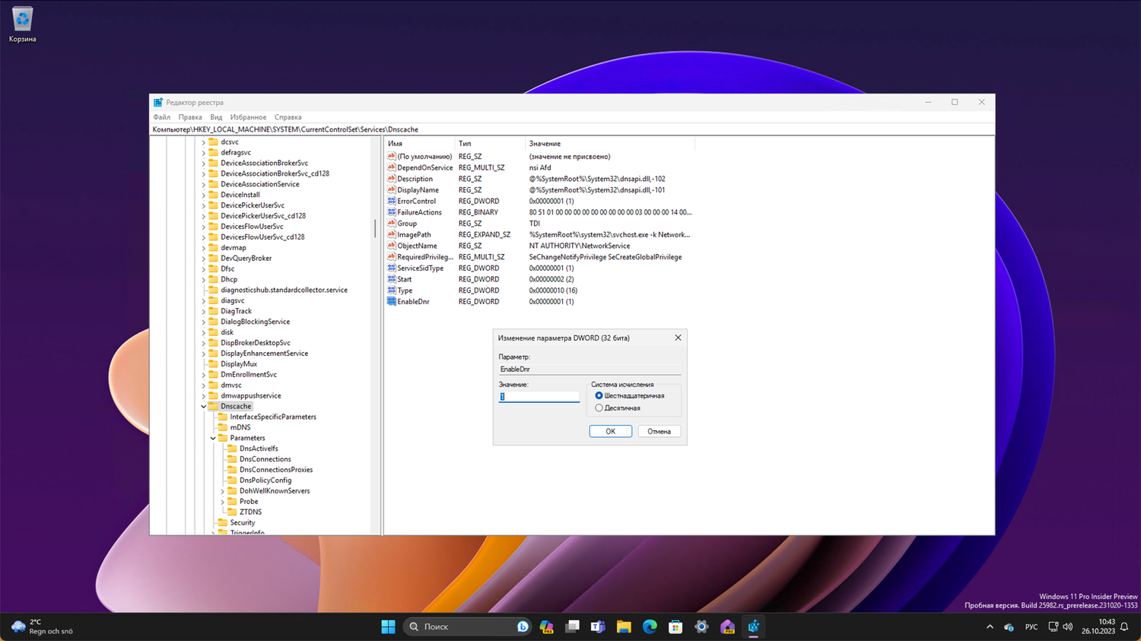
Task: Click the registry tree vertical scrollbar
Action: coord(375,228)
